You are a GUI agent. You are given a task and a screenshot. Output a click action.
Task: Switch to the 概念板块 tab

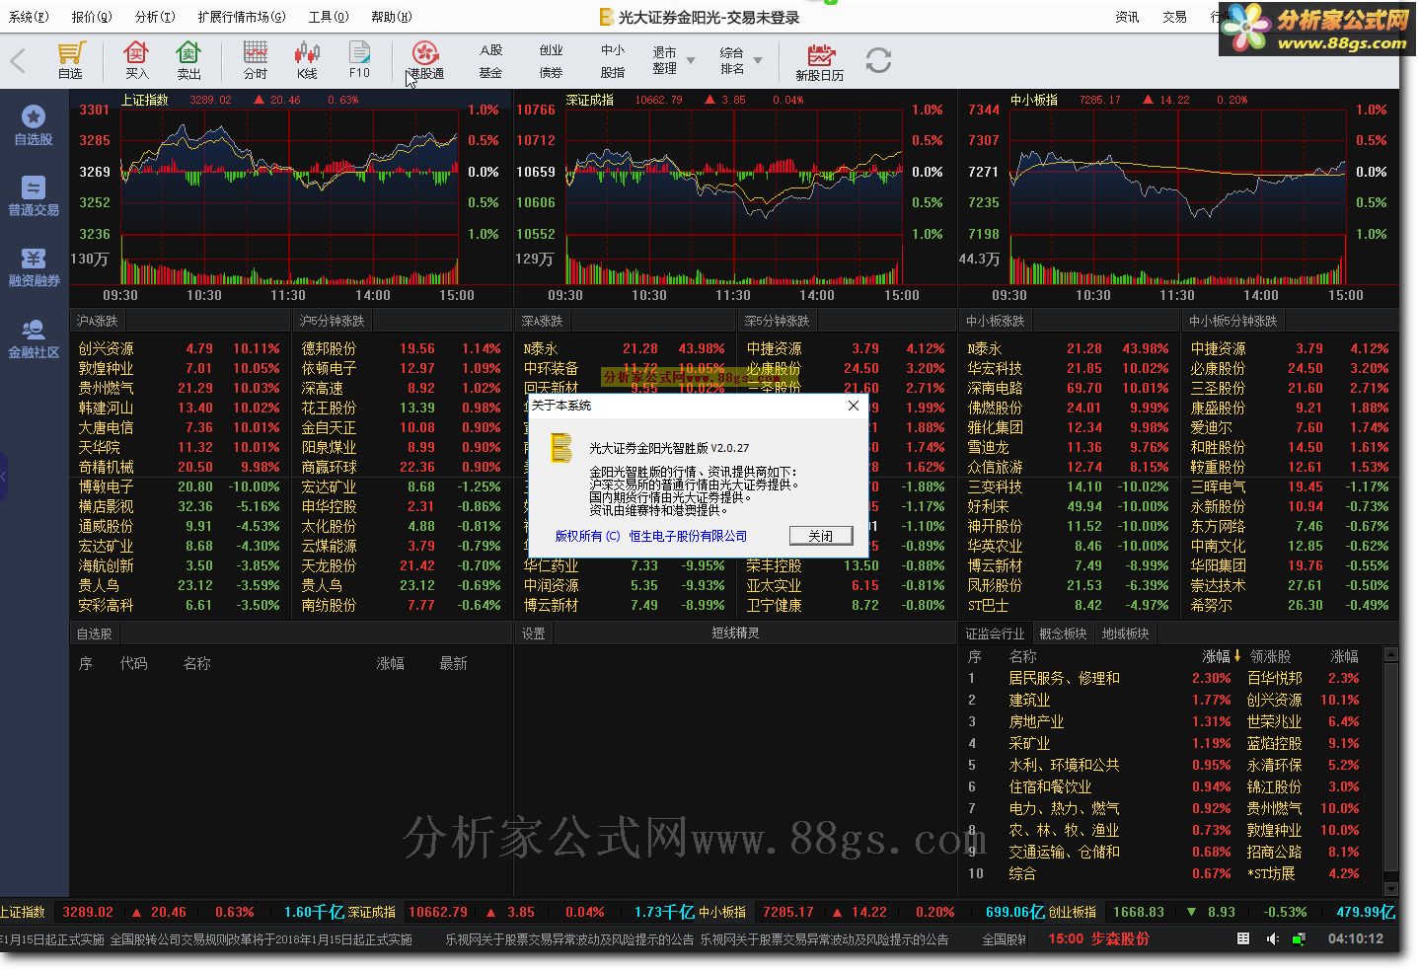(1063, 634)
